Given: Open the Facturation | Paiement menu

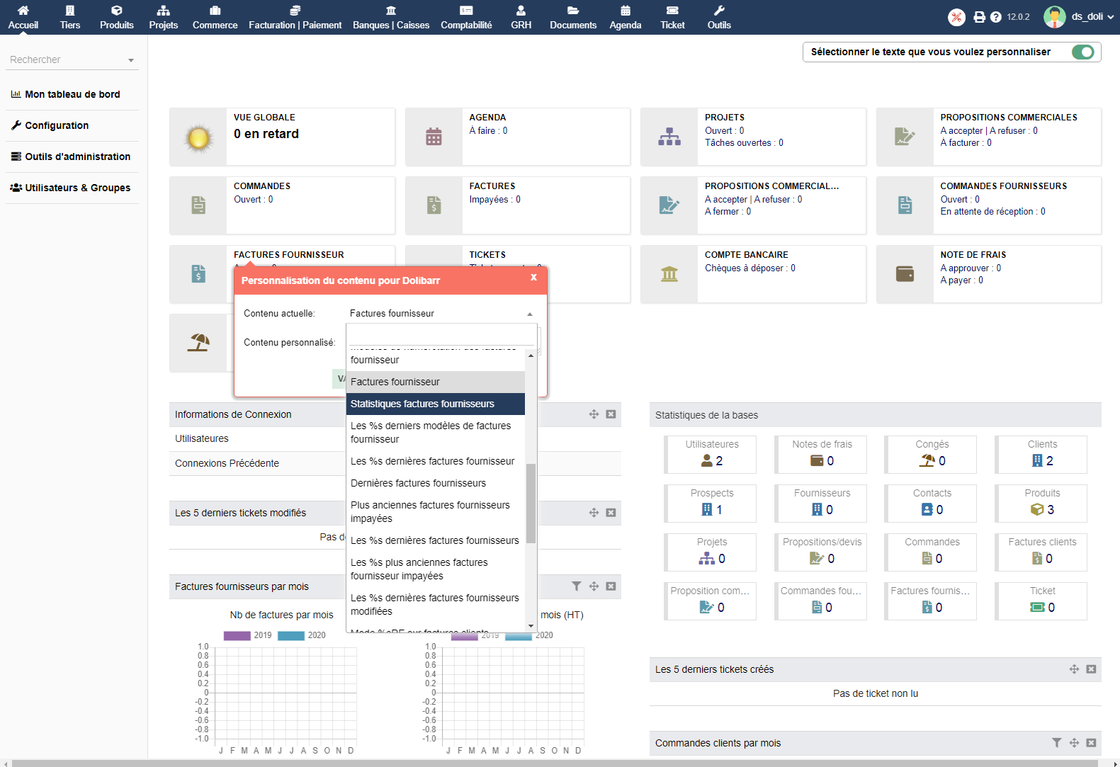Looking at the screenshot, I should (x=295, y=17).
